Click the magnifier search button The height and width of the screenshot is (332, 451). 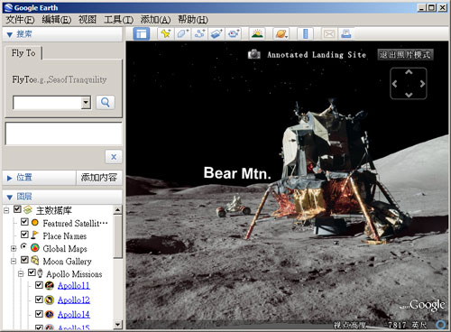click(x=106, y=102)
